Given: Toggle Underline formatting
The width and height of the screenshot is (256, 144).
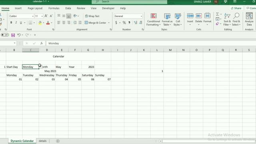Looking at the screenshot, I should coord(21,23).
